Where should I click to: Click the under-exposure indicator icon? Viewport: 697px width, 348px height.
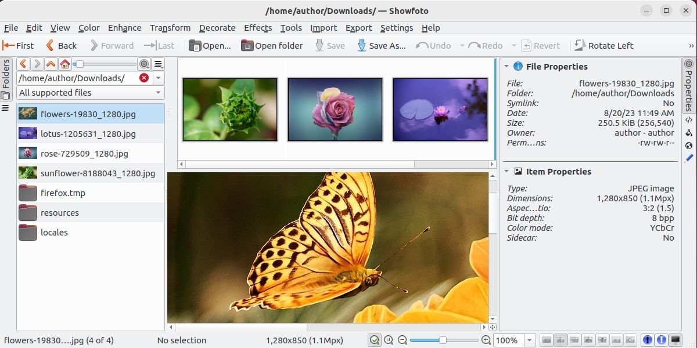coord(647,340)
